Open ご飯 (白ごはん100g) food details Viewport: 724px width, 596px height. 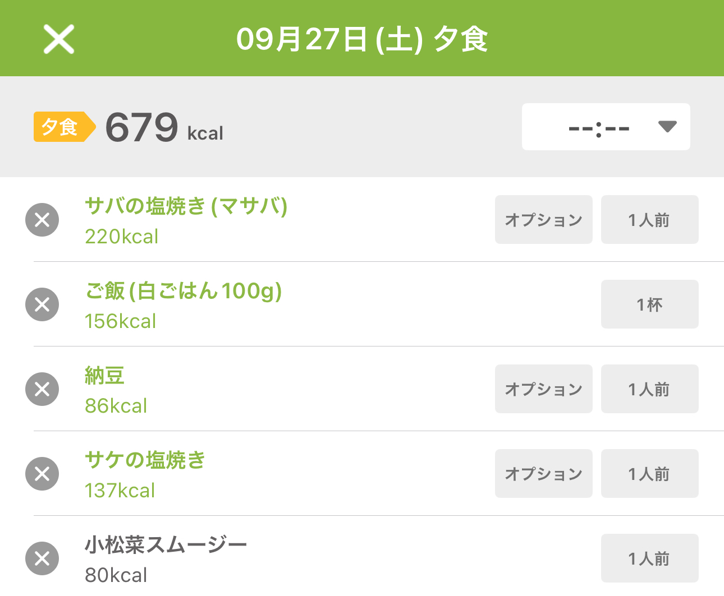coord(183,292)
